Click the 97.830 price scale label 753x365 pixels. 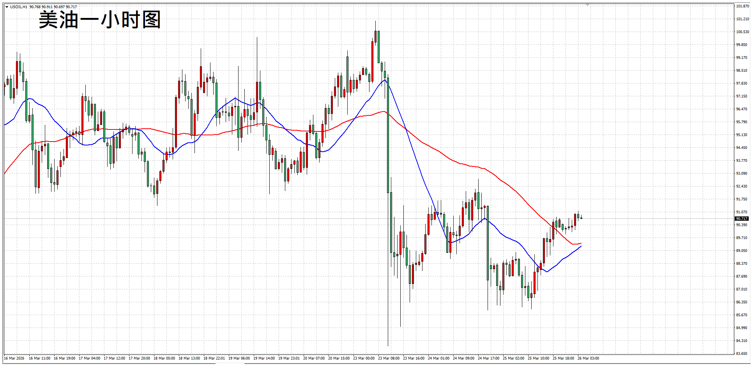[742, 83]
